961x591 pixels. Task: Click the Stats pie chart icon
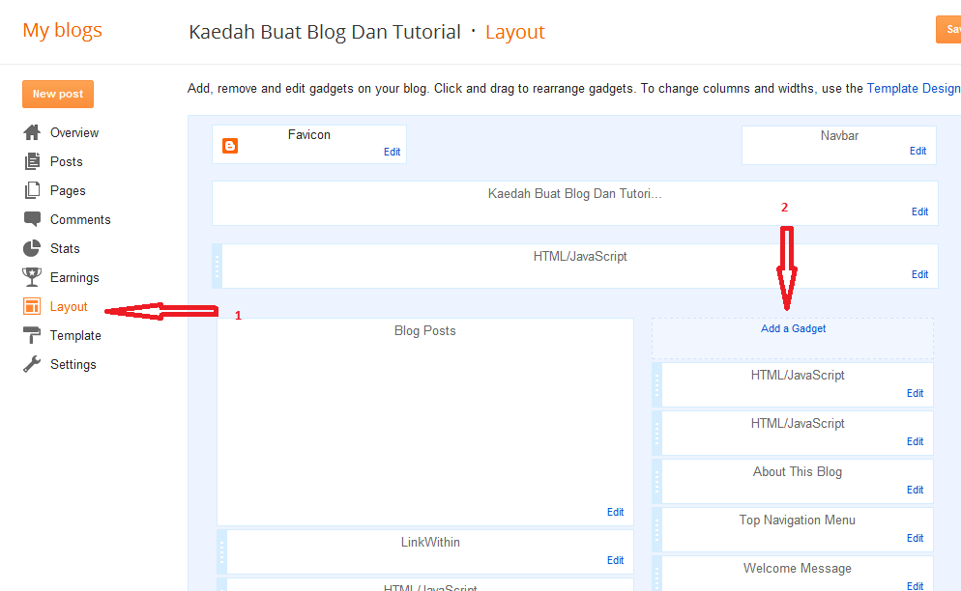[32, 248]
